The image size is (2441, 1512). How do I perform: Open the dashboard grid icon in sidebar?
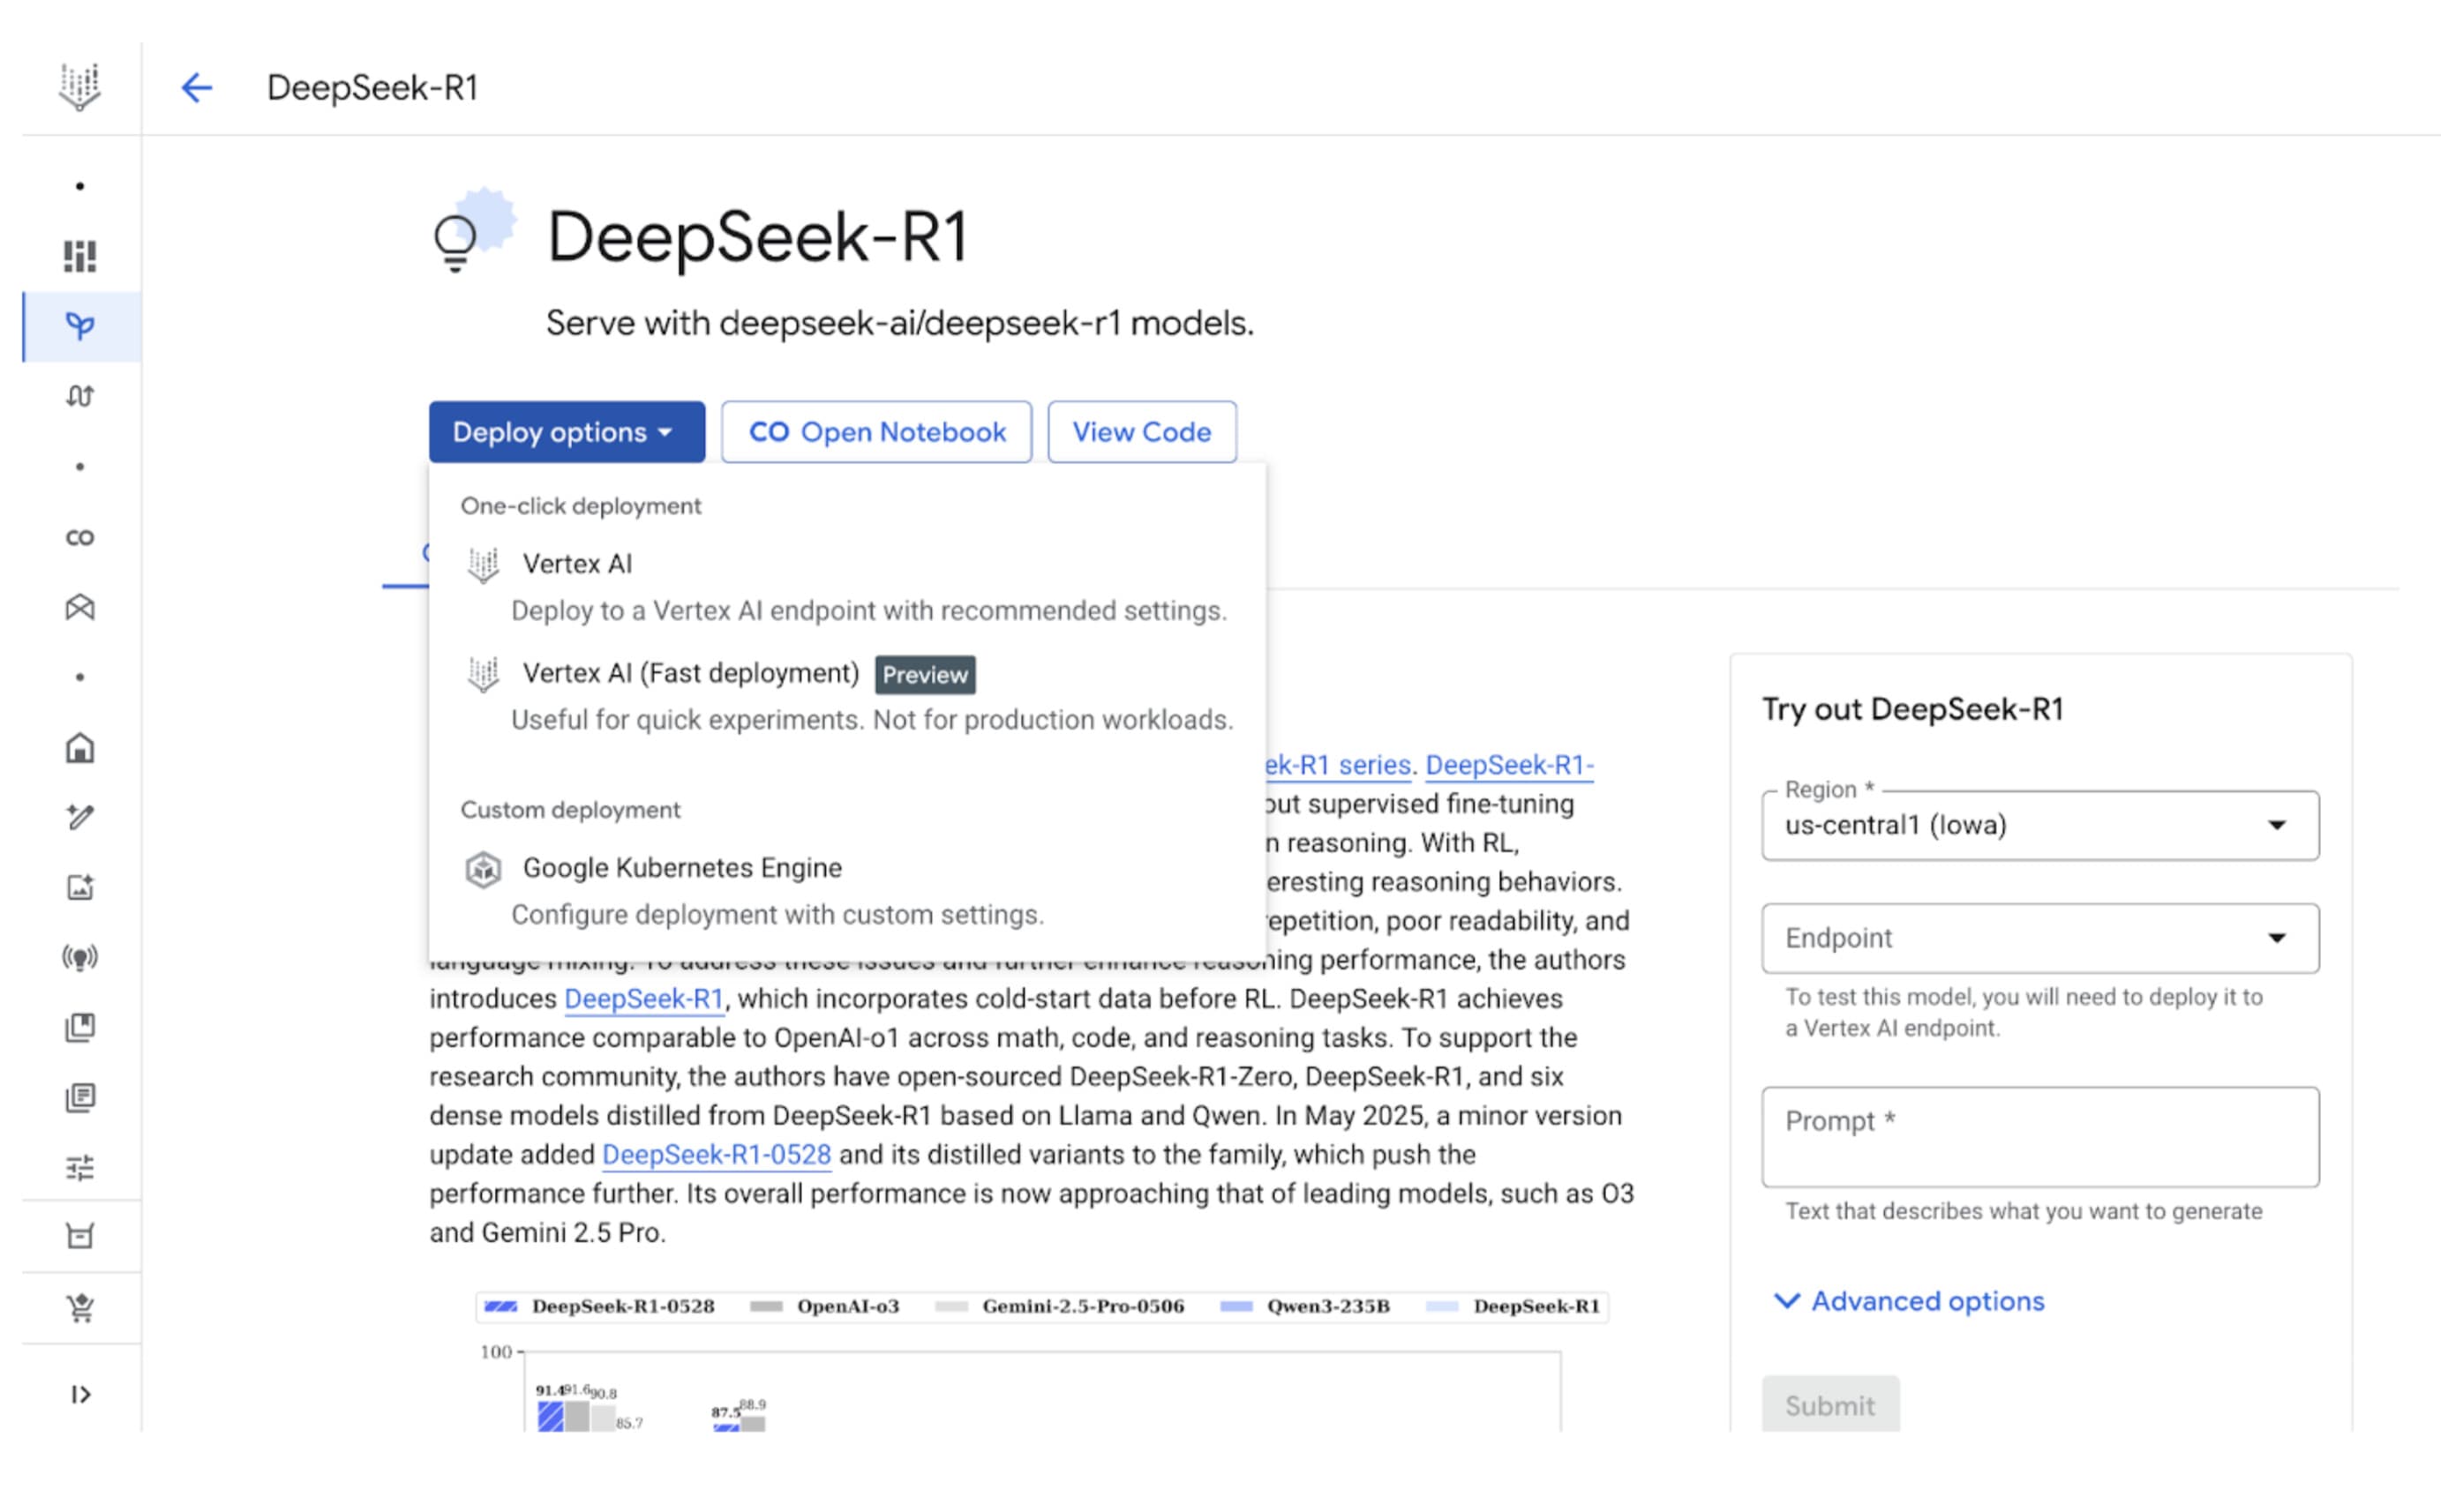coord(80,256)
